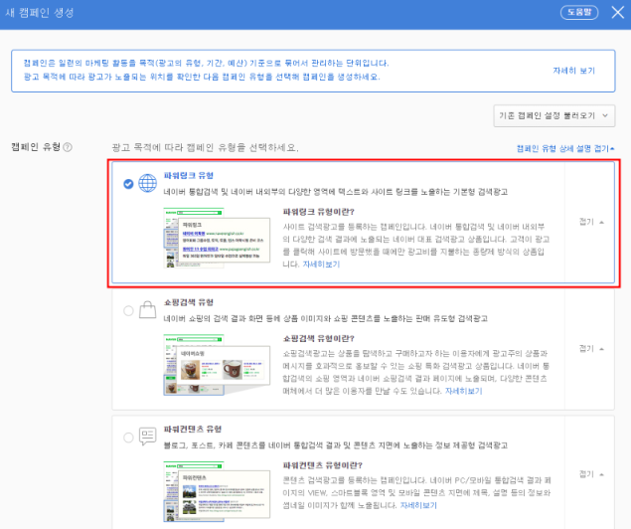Click the 파워링크 example preview thumbnail
631x529 pixels.
point(217,238)
